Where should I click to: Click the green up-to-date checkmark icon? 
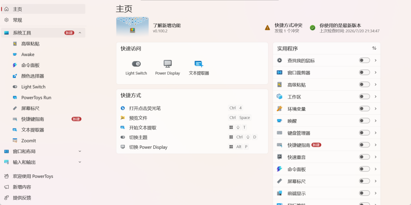(x=312, y=28)
